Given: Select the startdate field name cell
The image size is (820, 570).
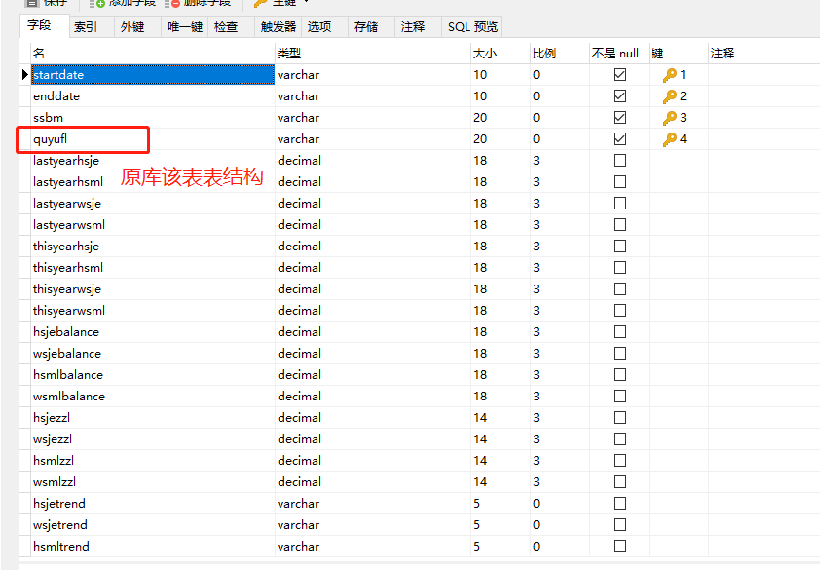Looking at the screenshot, I should pos(153,75).
